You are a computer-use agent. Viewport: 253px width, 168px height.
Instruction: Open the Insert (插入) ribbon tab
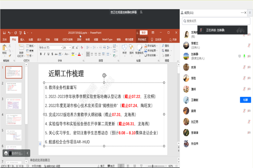coord(22,40)
